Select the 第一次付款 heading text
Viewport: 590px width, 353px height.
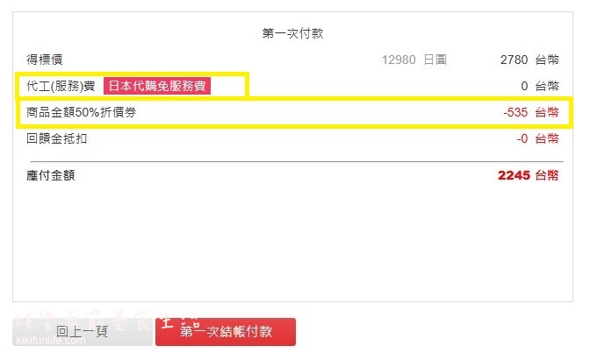292,33
